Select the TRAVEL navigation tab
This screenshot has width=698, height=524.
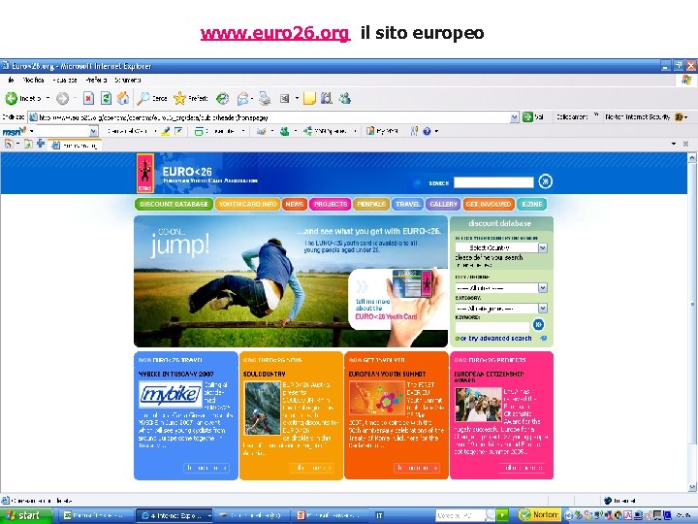[407, 204]
